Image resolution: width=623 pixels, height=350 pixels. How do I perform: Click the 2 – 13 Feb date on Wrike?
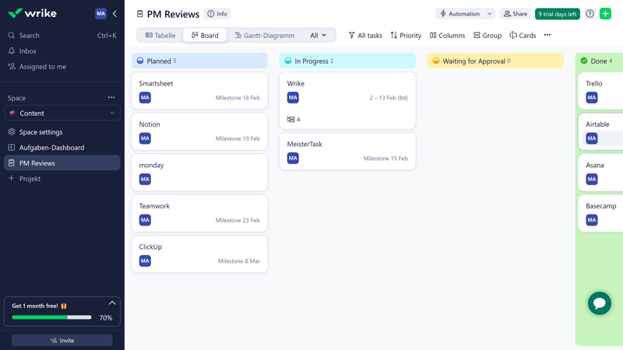pyautogui.click(x=389, y=98)
